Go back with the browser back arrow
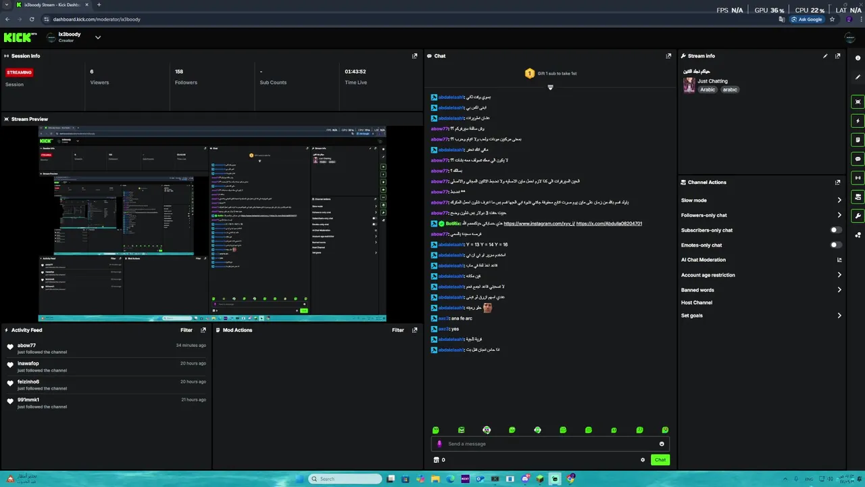 tap(7, 19)
